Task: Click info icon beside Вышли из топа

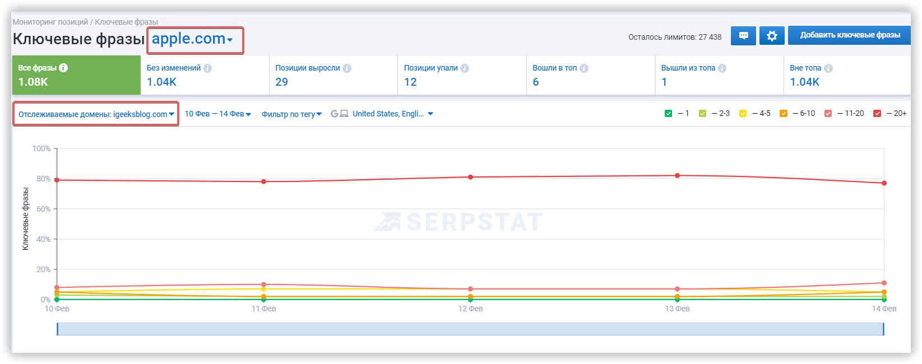Action: (x=722, y=68)
